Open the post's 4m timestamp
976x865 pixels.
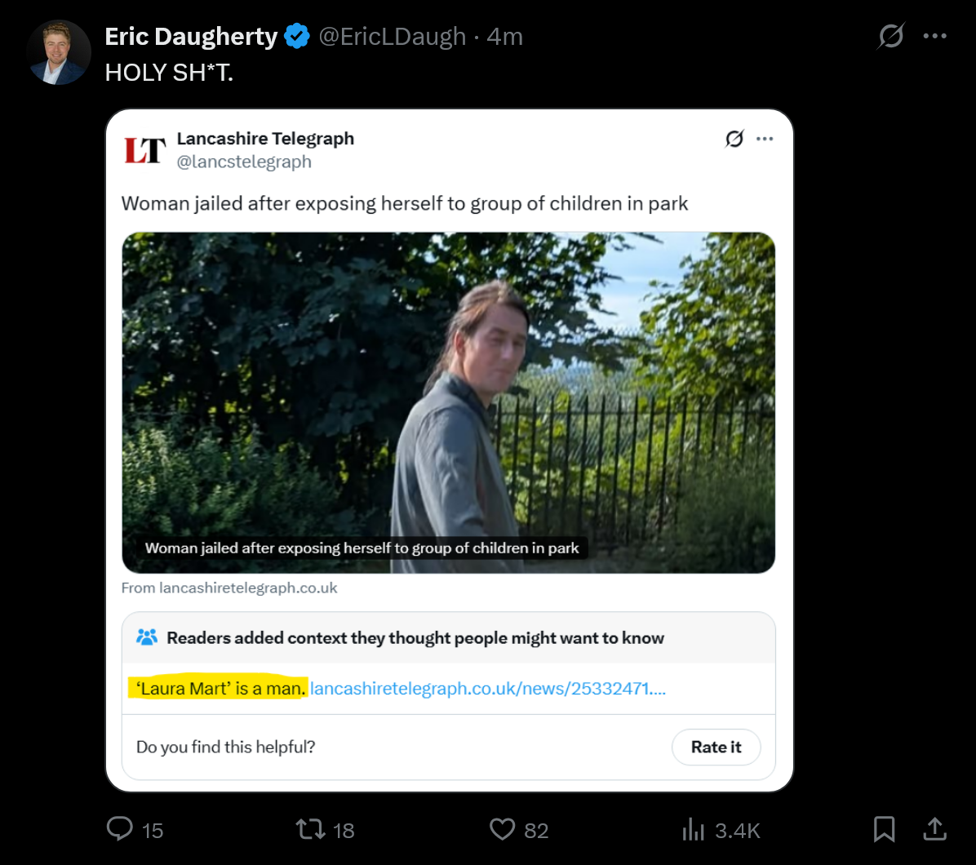pyautogui.click(x=504, y=37)
